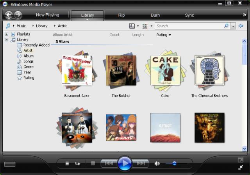Click the scrollbar up arrow

(x=244, y=41)
